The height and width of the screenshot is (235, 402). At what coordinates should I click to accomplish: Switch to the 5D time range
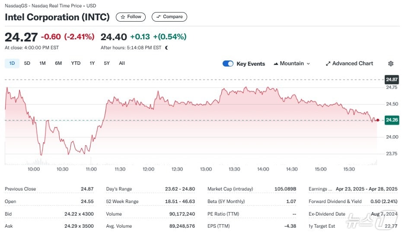pyautogui.click(x=27, y=63)
